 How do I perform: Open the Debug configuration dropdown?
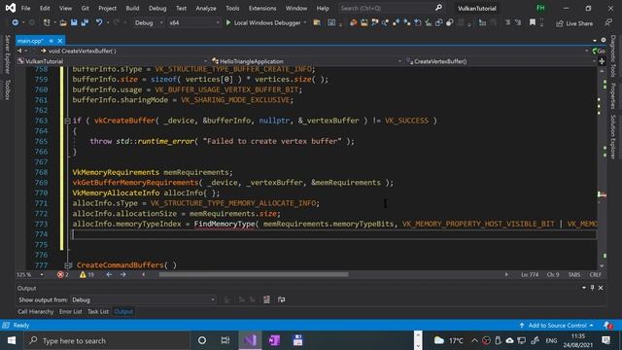(x=148, y=22)
